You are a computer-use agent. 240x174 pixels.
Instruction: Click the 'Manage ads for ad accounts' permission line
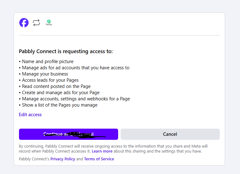click(x=76, y=68)
